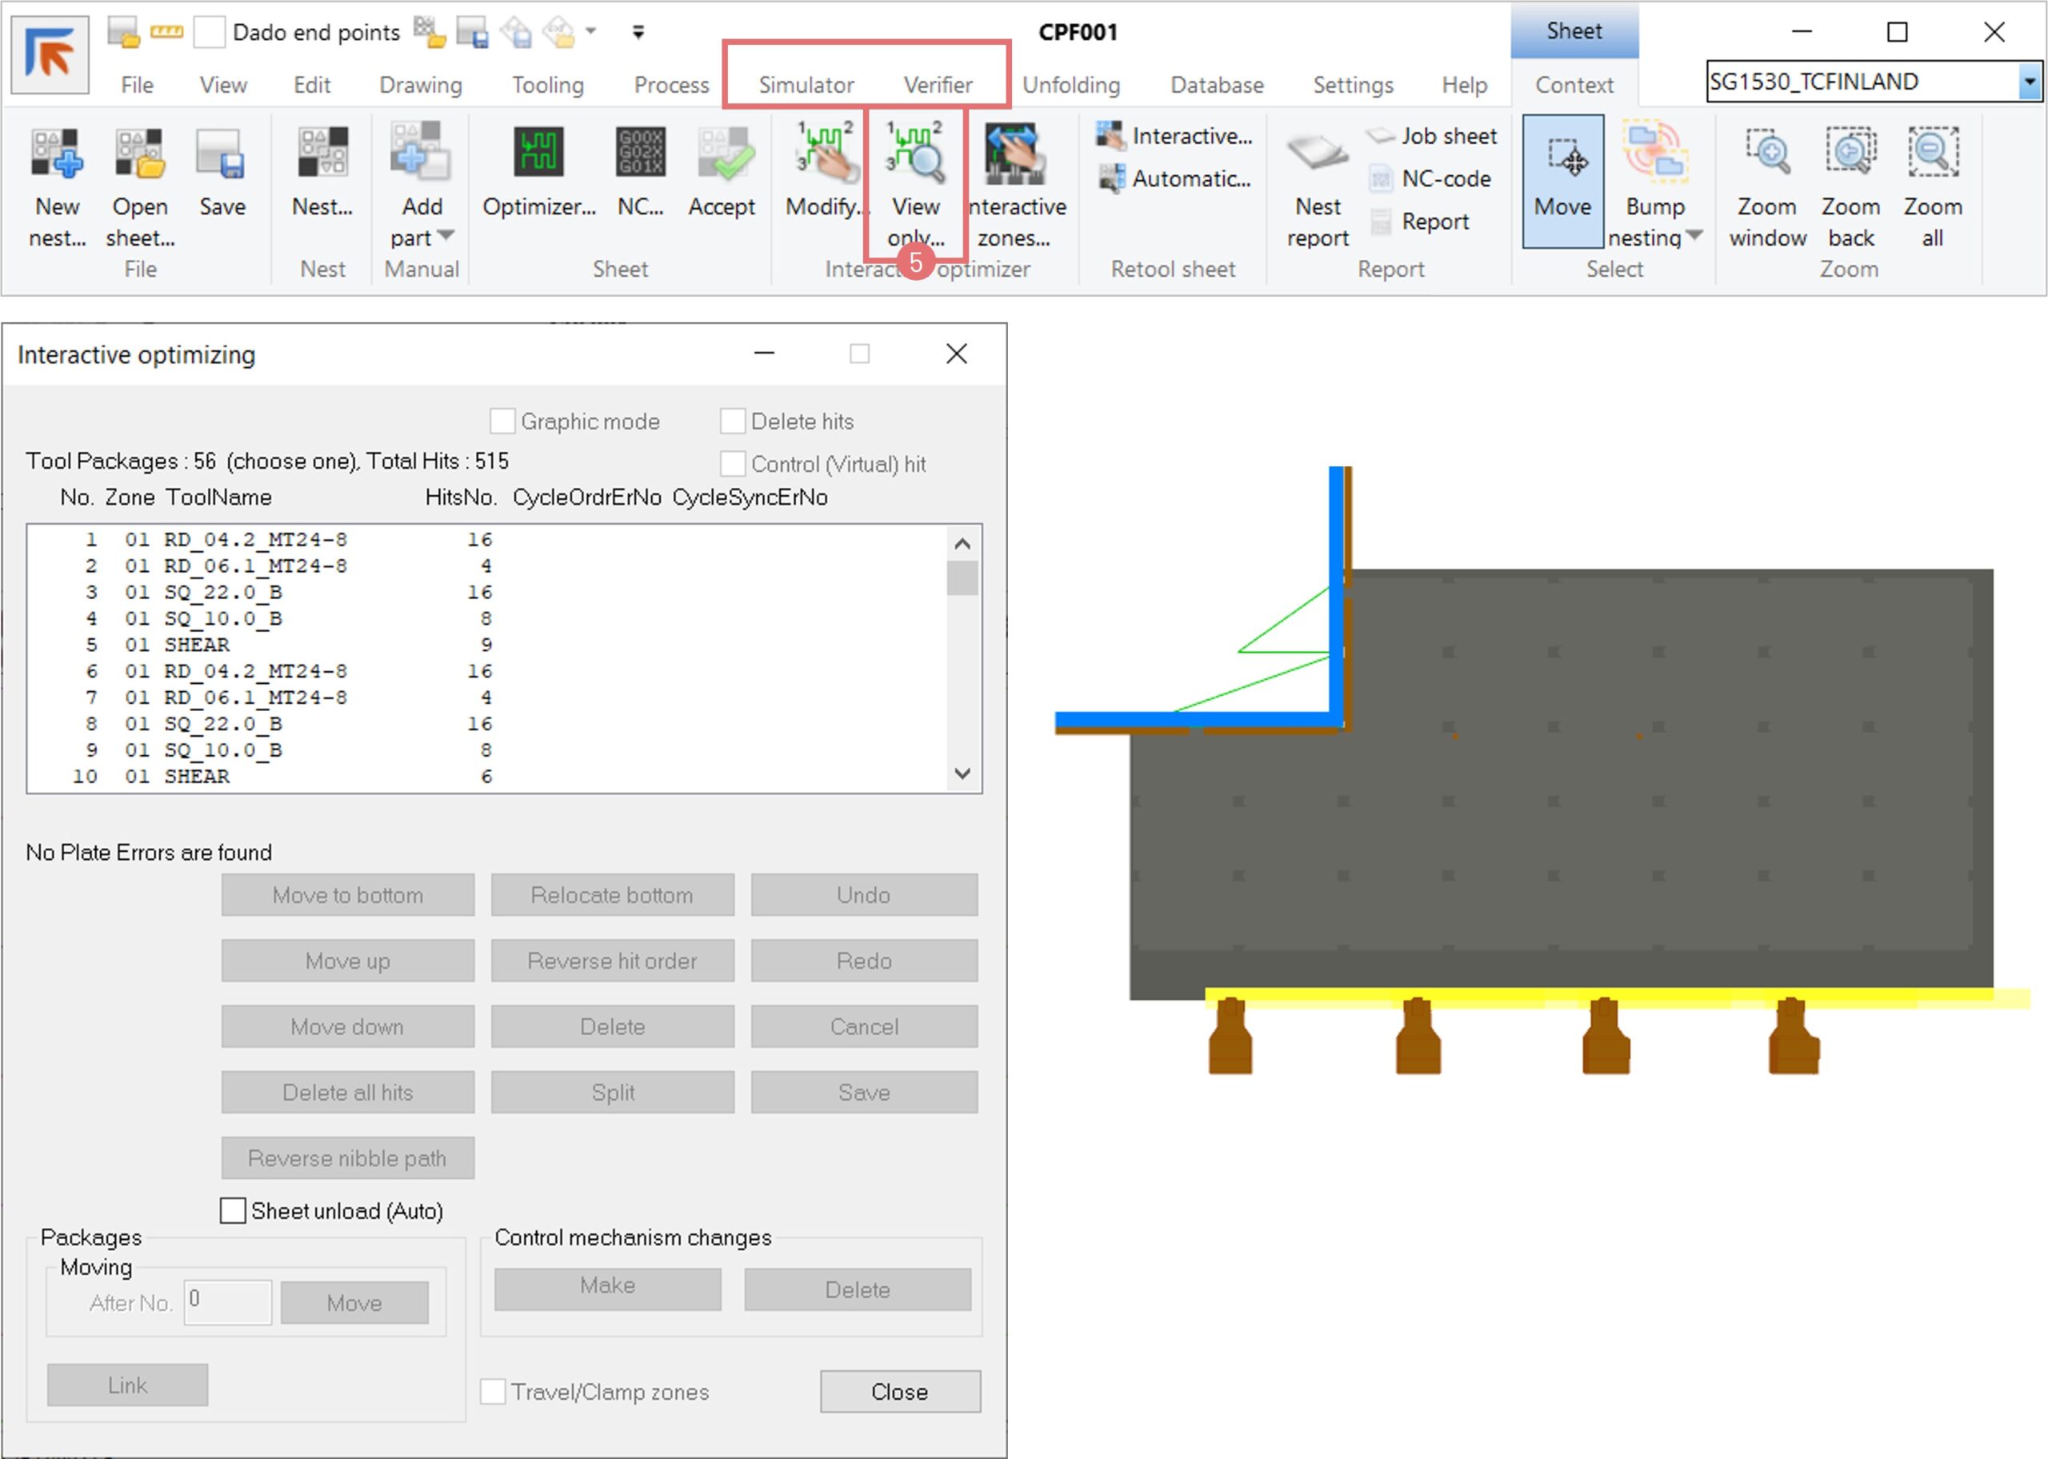Enable Sheet unload (Auto) checkbox
This screenshot has height=1459, width=2048.
point(234,1210)
